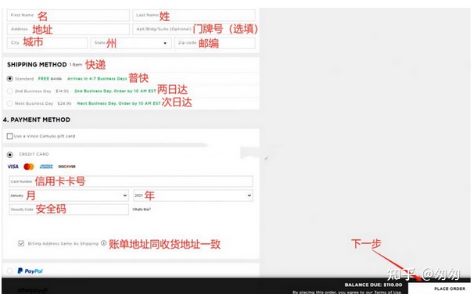473x294 pixels.
Task: Open the Terms of Use link
Action: coord(388,292)
